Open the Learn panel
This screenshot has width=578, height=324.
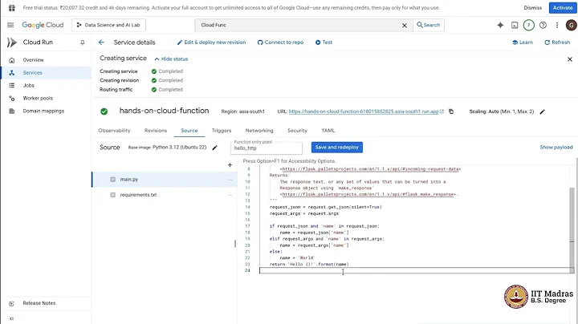(x=523, y=43)
